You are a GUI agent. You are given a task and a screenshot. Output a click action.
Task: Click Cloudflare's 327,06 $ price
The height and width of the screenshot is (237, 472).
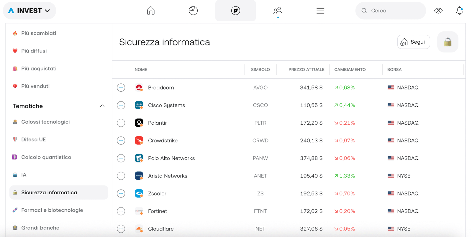(x=311, y=229)
